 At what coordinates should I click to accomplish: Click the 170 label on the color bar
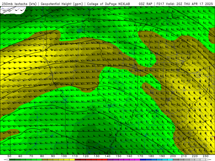coord(140,156)
